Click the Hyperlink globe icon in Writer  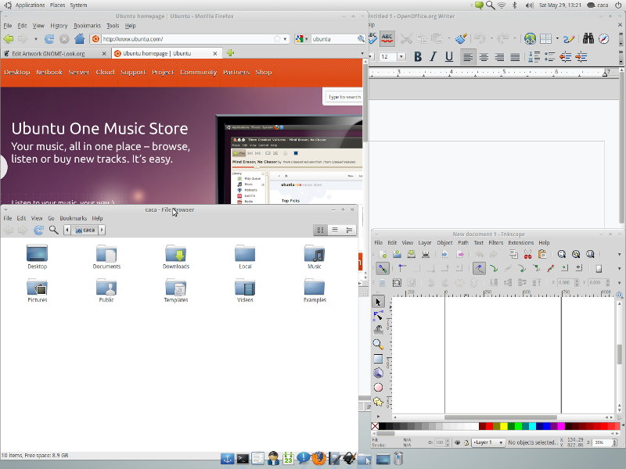(x=530, y=38)
